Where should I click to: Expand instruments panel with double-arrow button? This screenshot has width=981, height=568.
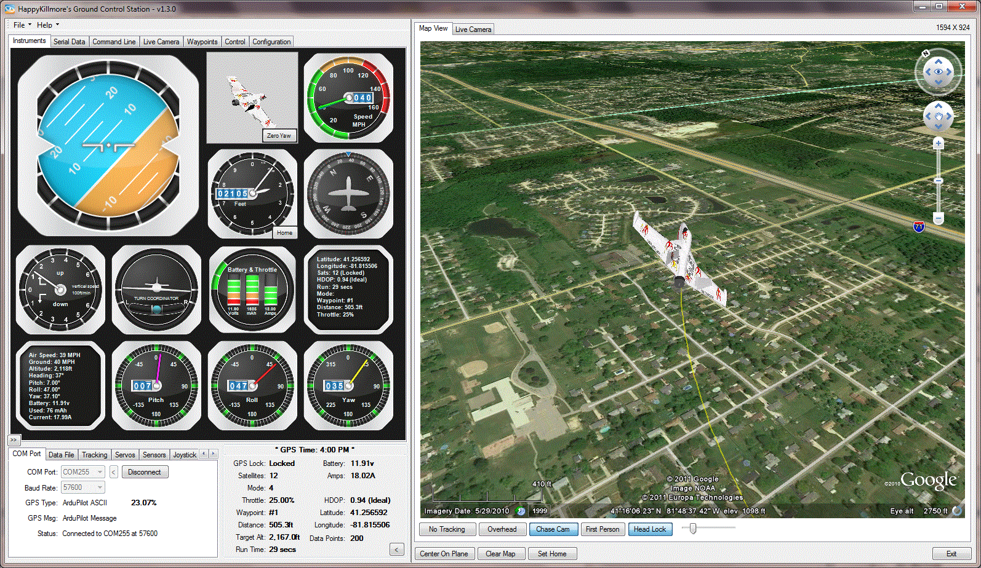click(14, 440)
